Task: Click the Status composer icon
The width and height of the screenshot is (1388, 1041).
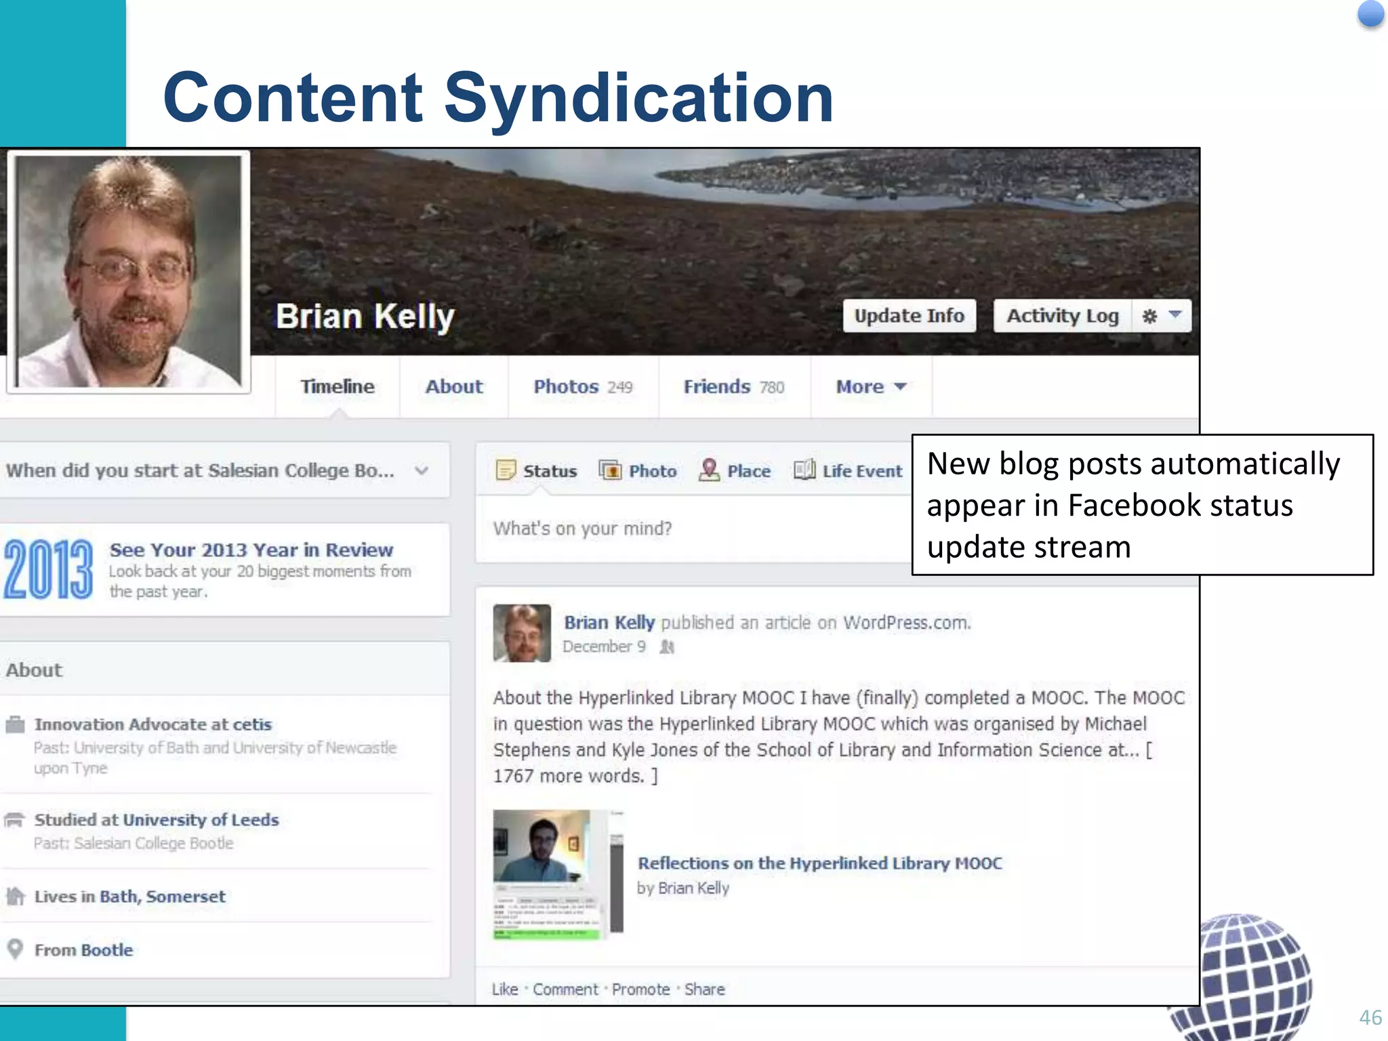Action: [x=506, y=470]
